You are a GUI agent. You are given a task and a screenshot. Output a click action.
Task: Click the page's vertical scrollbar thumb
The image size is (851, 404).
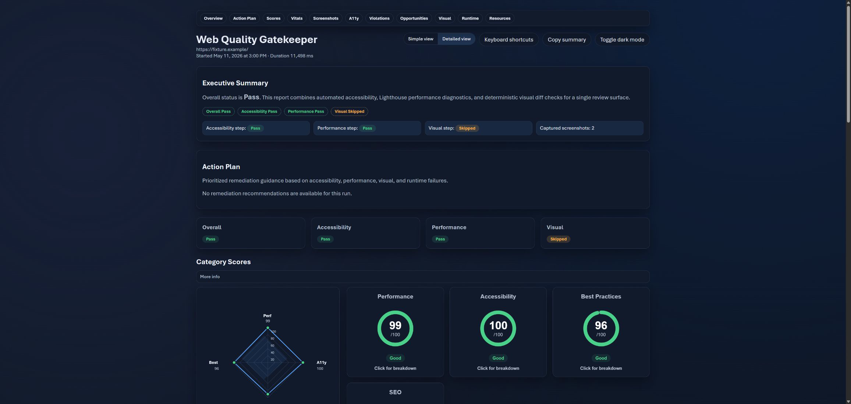point(848,63)
